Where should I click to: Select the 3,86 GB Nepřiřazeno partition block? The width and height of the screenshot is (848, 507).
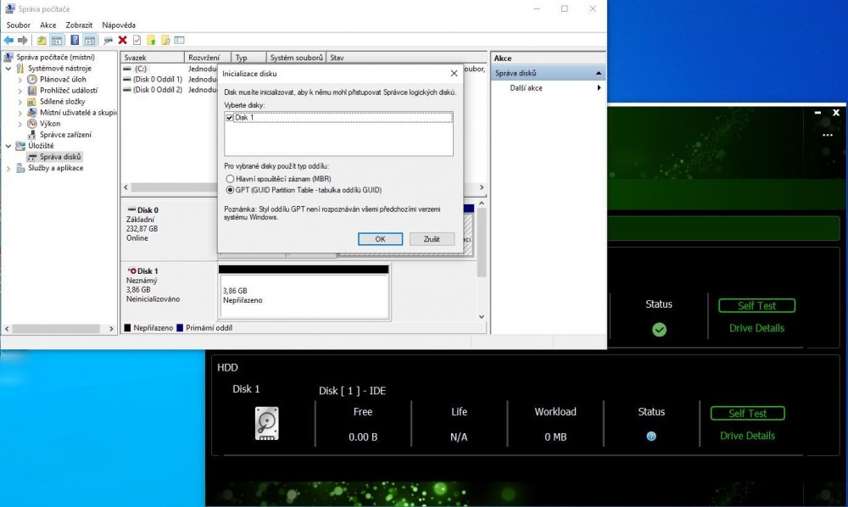click(303, 294)
